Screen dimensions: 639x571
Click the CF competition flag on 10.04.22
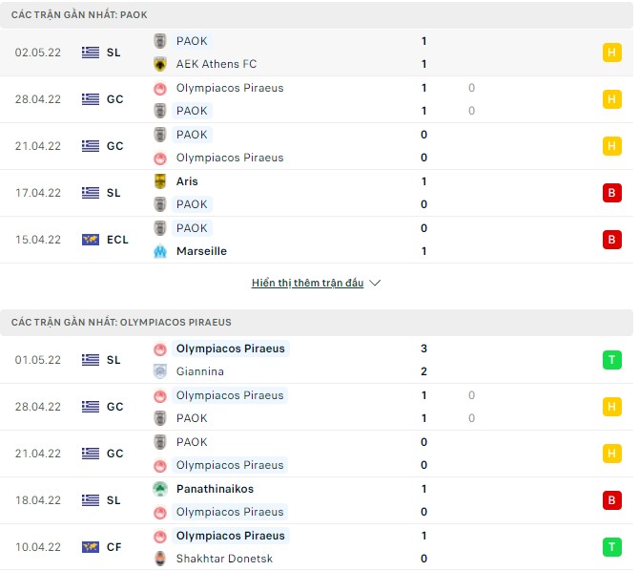click(x=91, y=547)
